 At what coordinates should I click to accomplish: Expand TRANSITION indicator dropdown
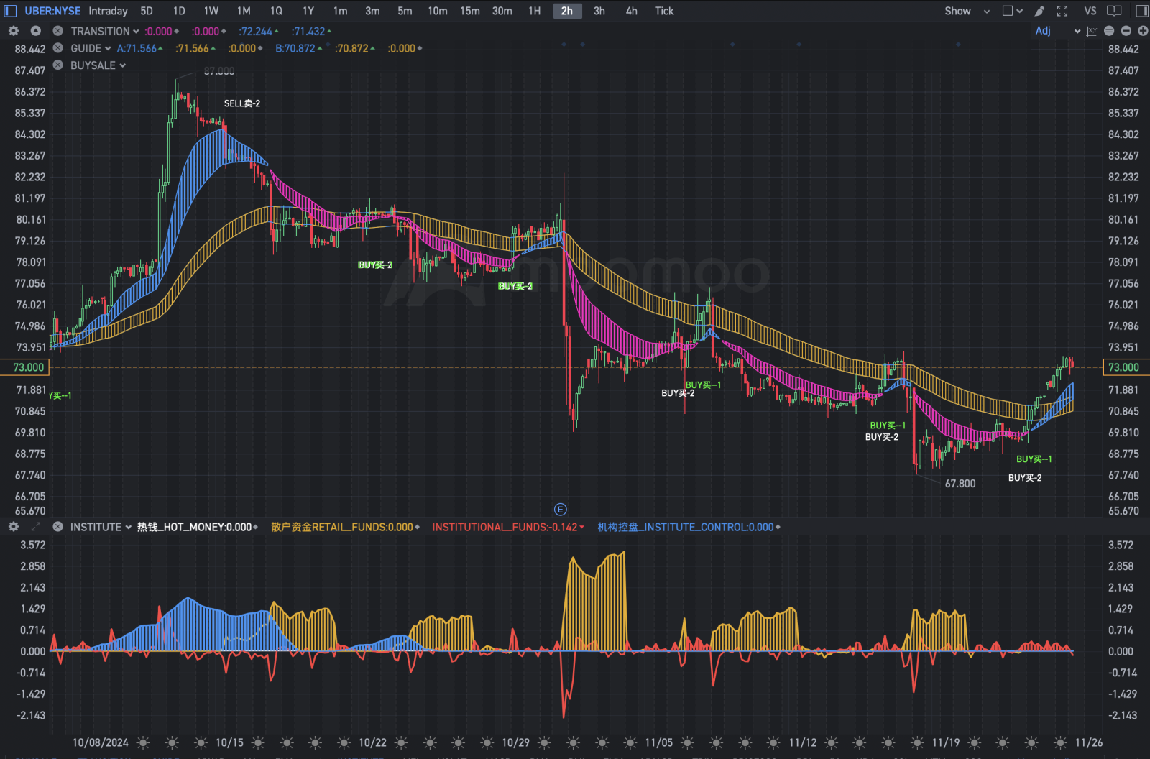click(136, 31)
